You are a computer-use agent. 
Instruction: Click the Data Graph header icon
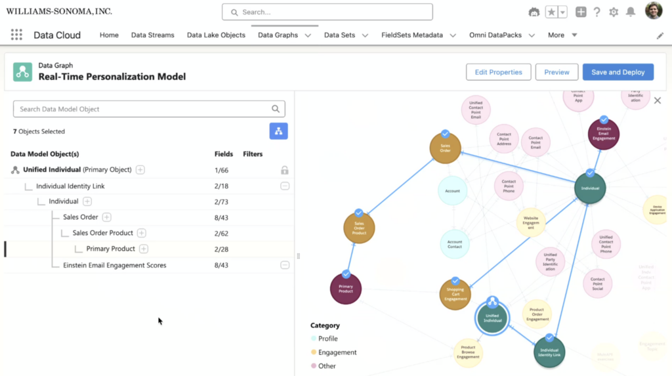pyautogui.click(x=22, y=72)
